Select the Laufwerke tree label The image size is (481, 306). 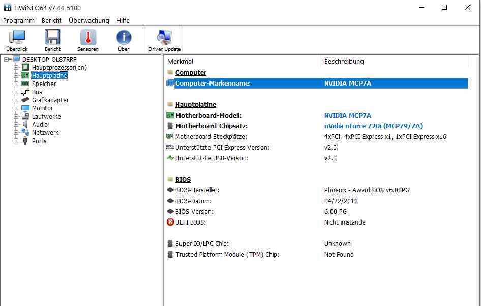[x=46, y=116]
